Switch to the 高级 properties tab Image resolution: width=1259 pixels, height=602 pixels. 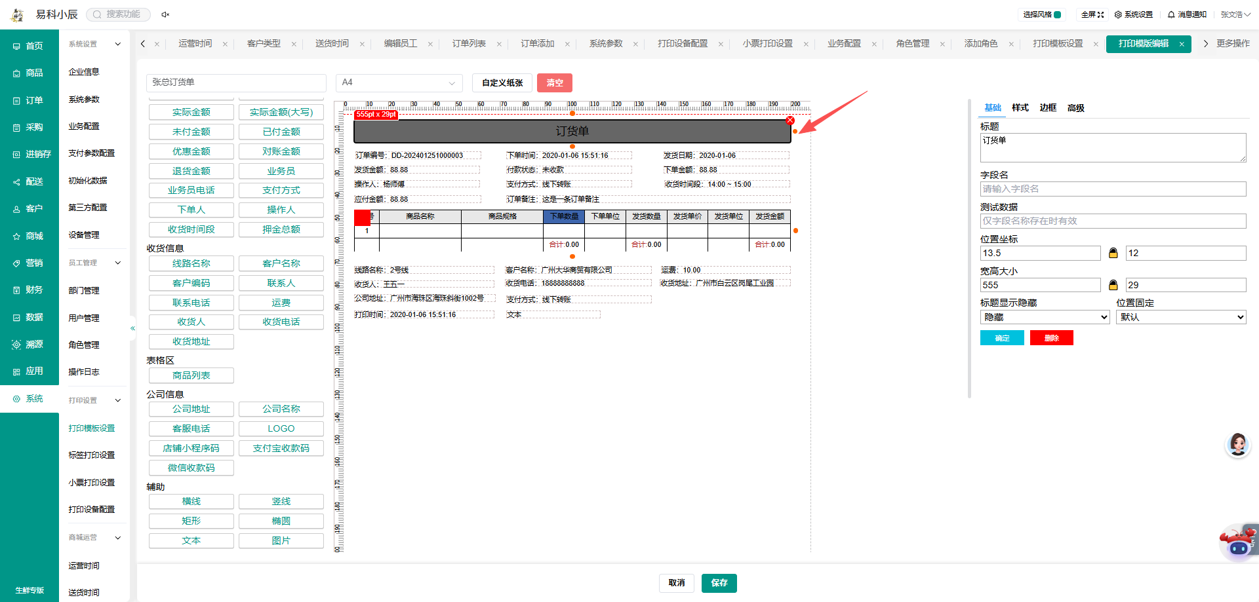(1076, 108)
